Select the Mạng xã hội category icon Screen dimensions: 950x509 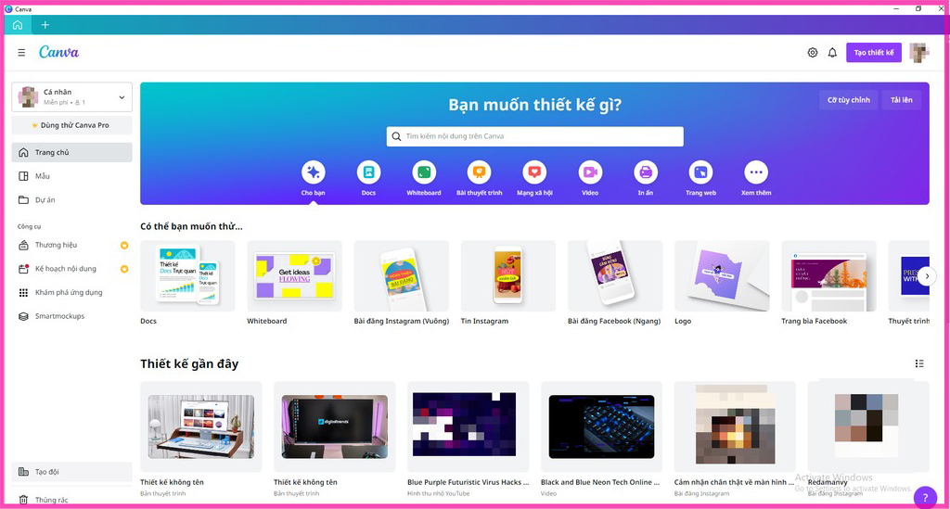click(534, 172)
